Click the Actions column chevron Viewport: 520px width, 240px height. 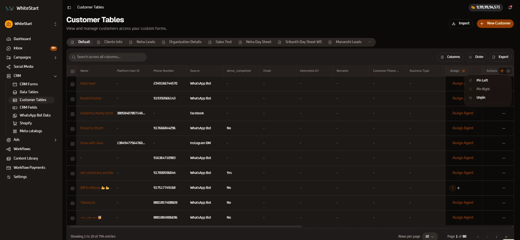click(x=508, y=71)
